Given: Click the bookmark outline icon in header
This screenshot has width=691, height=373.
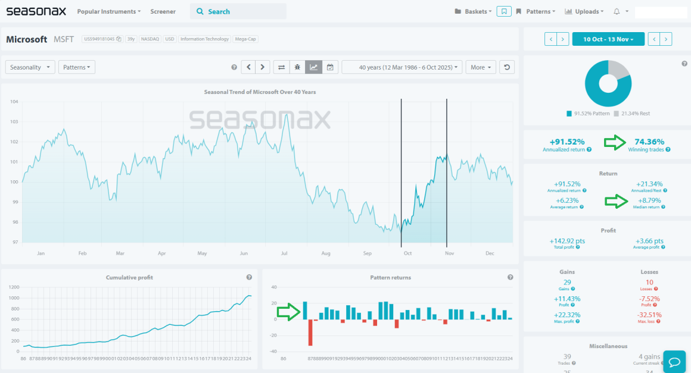Looking at the screenshot, I should pyautogui.click(x=504, y=11).
